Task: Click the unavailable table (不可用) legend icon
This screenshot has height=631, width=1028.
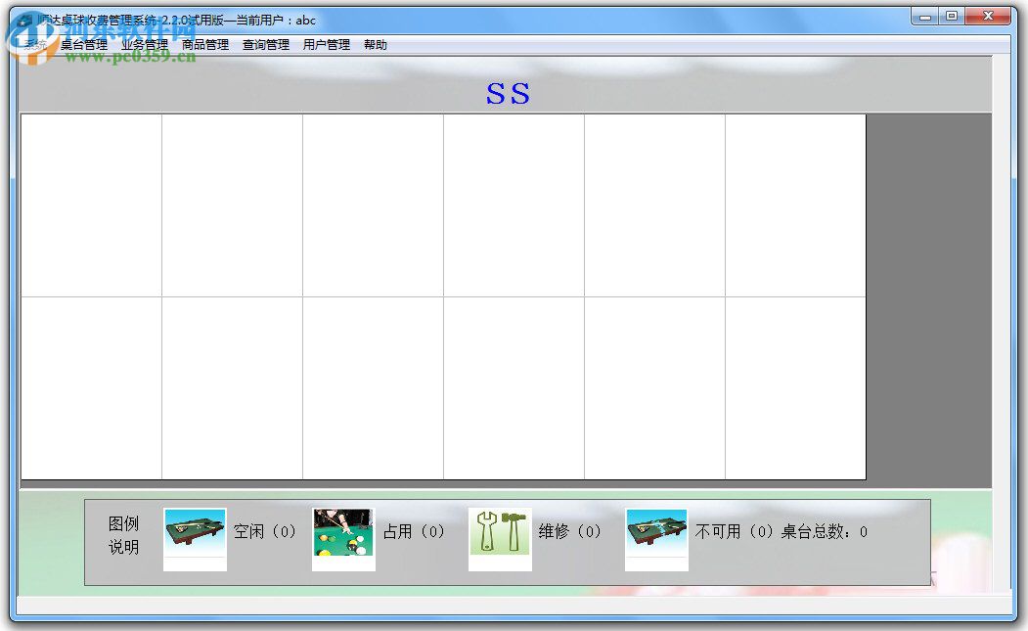Action: (656, 535)
